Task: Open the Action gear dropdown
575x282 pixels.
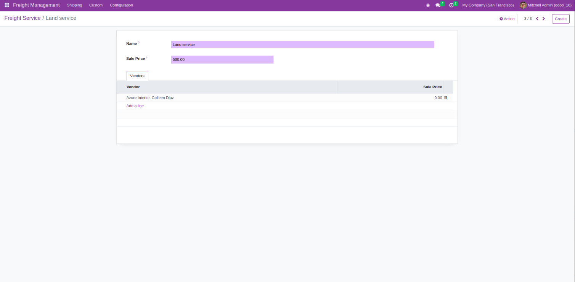Action: pyautogui.click(x=507, y=19)
